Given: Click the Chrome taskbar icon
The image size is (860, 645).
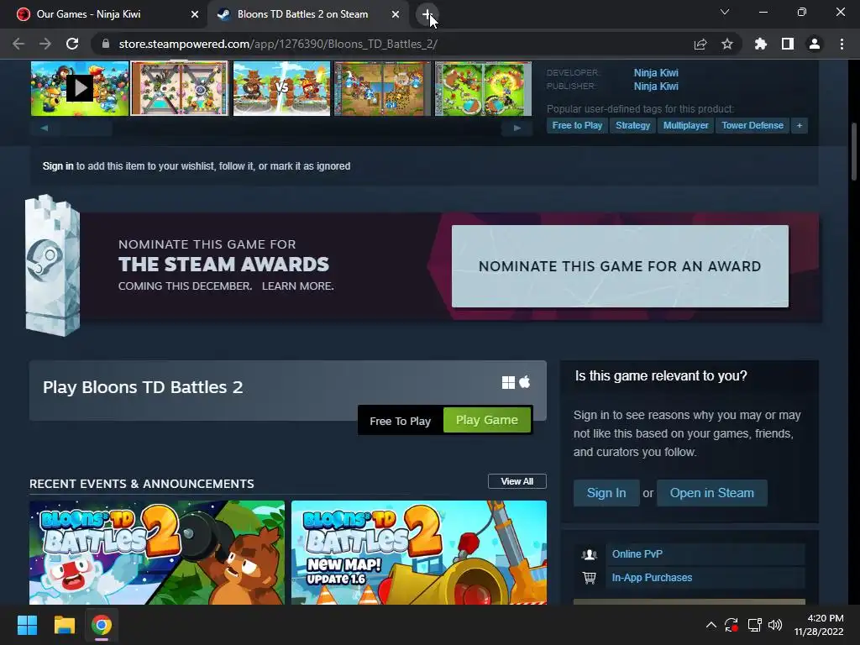Looking at the screenshot, I should point(102,625).
